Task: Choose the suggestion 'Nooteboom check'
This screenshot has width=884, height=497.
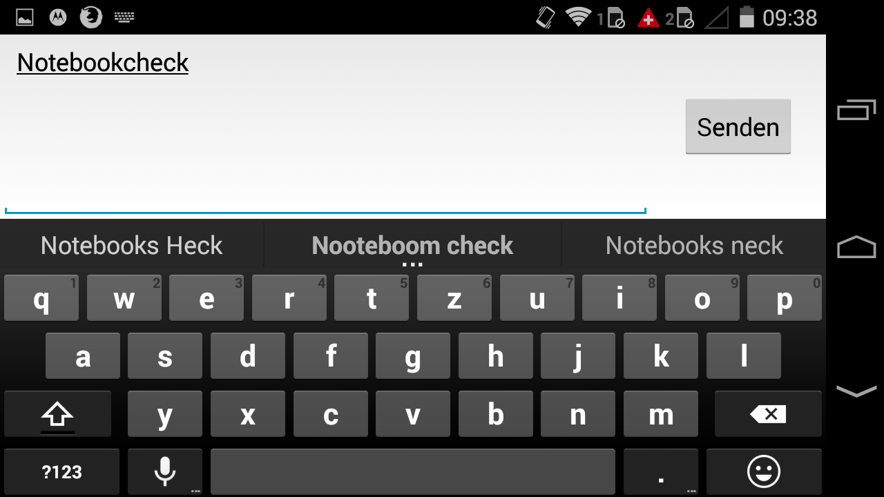Action: (412, 246)
